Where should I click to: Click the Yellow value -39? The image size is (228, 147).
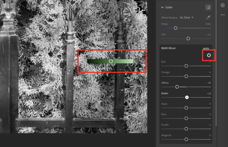click(208, 83)
